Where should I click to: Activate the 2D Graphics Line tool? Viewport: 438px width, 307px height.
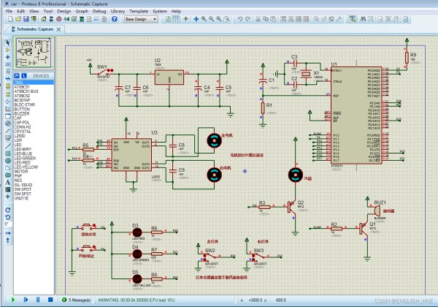tap(8, 146)
